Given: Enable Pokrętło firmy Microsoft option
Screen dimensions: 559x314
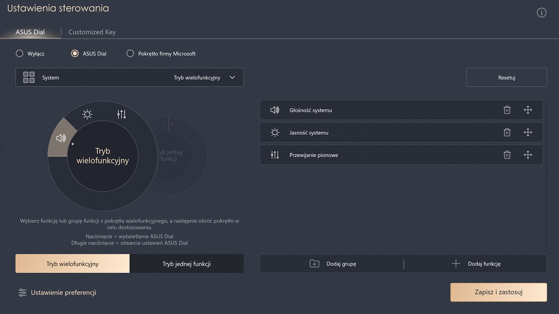Looking at the screenshot, I should point(130,54).
